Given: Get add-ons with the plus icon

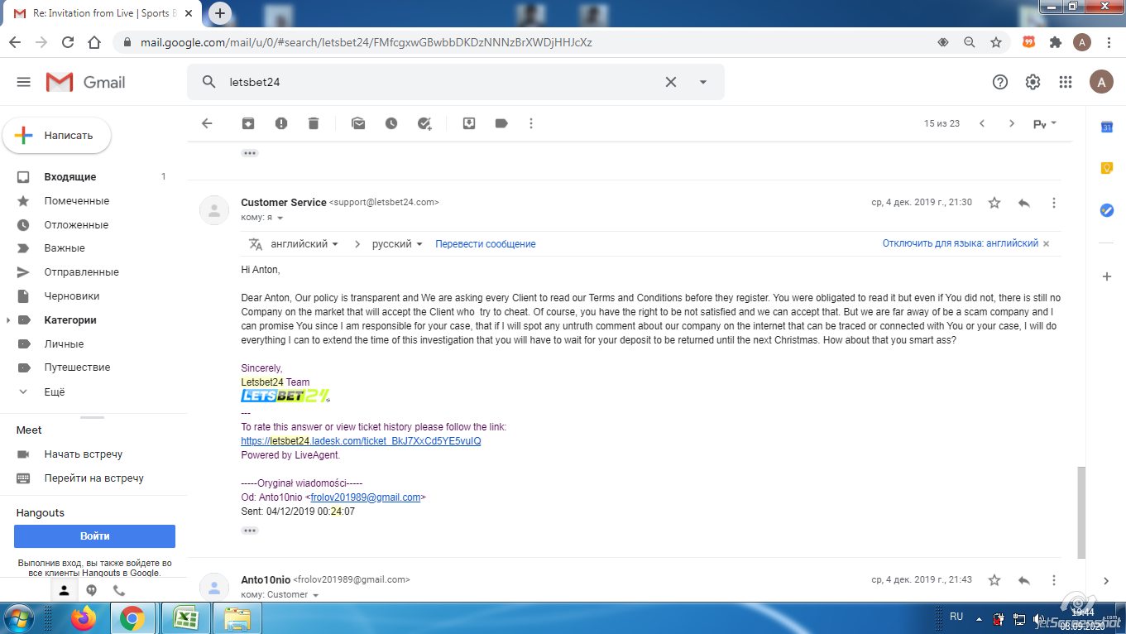Looking at the screenshot, I should pyautogui.click(x=1107, y=276).
